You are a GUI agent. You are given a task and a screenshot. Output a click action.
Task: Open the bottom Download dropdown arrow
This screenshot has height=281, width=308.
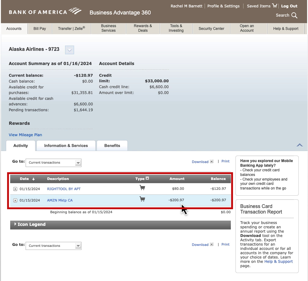[x=211, y=244]
